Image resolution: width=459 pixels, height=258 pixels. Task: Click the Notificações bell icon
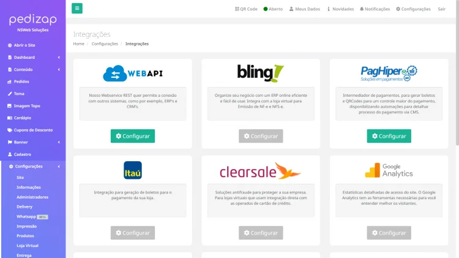click(x=362, y=9)
